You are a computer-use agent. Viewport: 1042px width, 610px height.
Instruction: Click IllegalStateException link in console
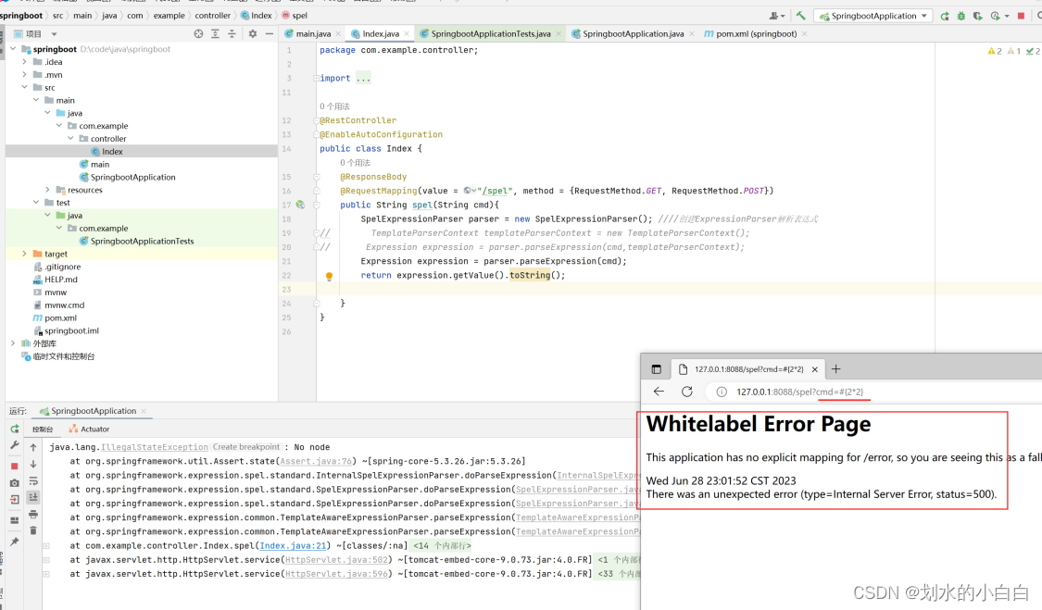pyautogui.click(x=154, y=447)
